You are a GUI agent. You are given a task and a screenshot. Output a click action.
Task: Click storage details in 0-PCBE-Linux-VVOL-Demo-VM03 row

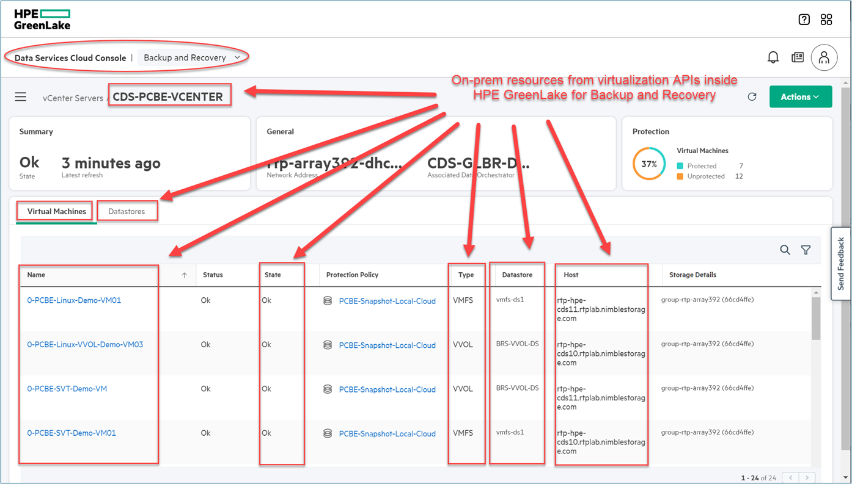click(707, 344)
